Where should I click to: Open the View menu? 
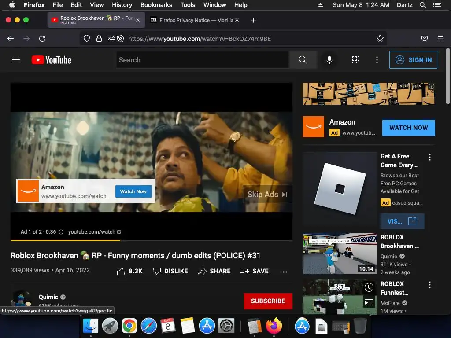(96, 5)
